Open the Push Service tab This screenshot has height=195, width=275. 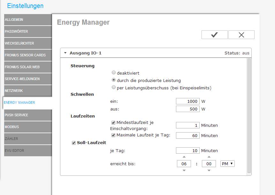28,115
